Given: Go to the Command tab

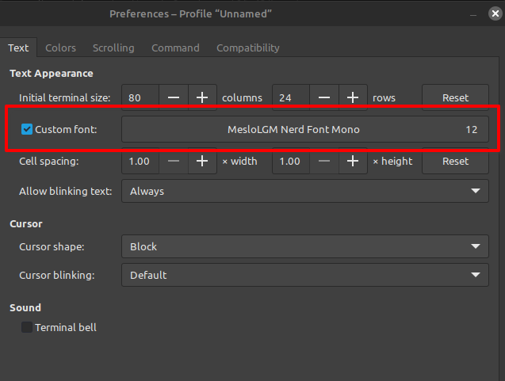Looking at the screenshot, I should coord(175,48).
